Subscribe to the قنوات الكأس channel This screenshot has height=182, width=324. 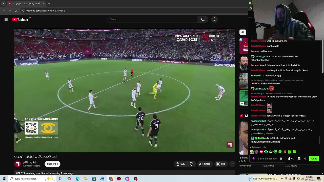pos(52,164)
